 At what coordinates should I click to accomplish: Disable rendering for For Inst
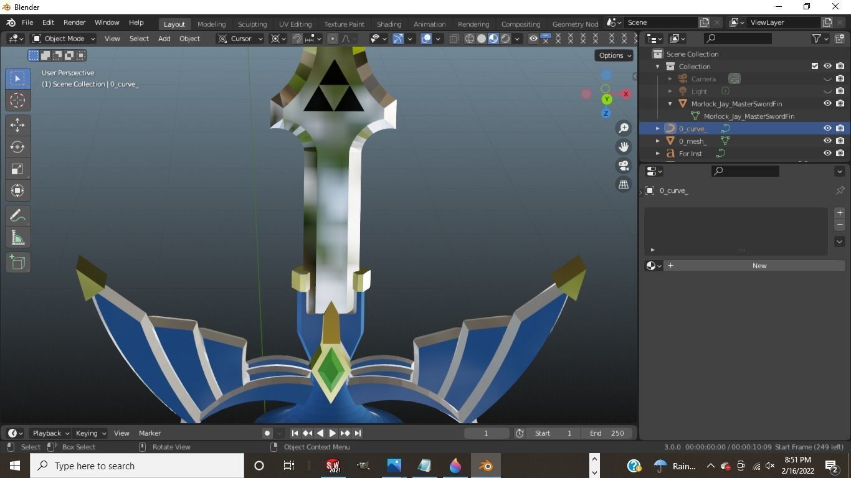(840, 153)
